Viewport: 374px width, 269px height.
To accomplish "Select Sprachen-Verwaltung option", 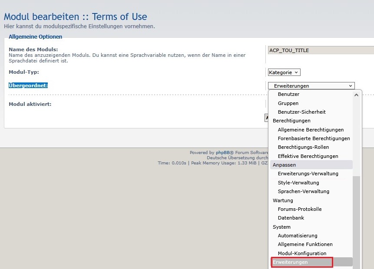I will click(x=304, y=191).
